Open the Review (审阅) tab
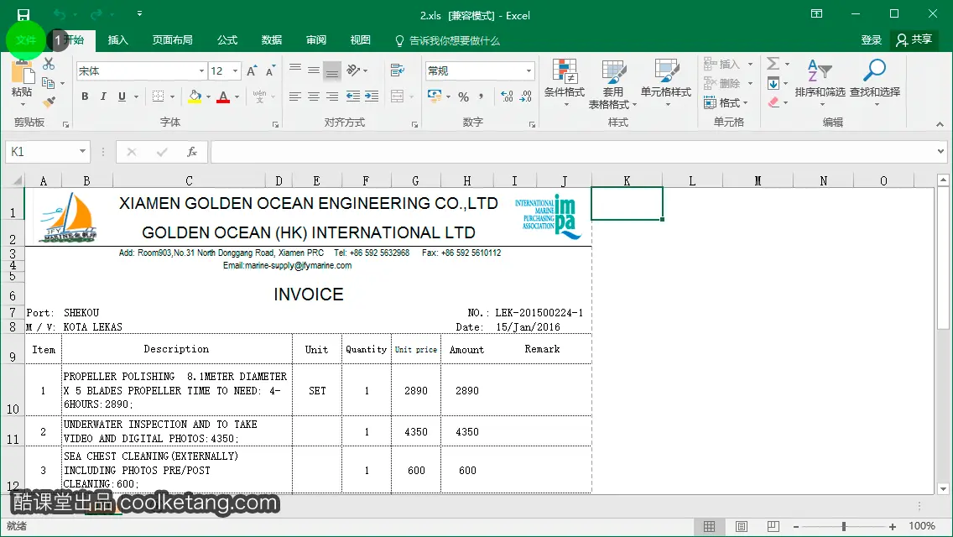The width and height of the screenshot is (953, 537). [x=316, y=40]
